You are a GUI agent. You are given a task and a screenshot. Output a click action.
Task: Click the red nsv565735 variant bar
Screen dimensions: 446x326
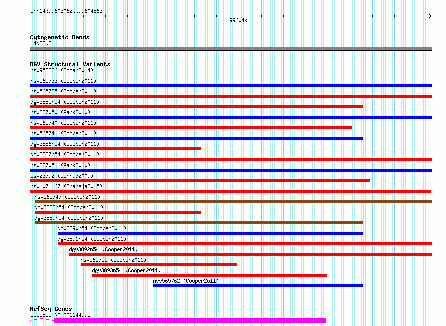click(231, 96)
